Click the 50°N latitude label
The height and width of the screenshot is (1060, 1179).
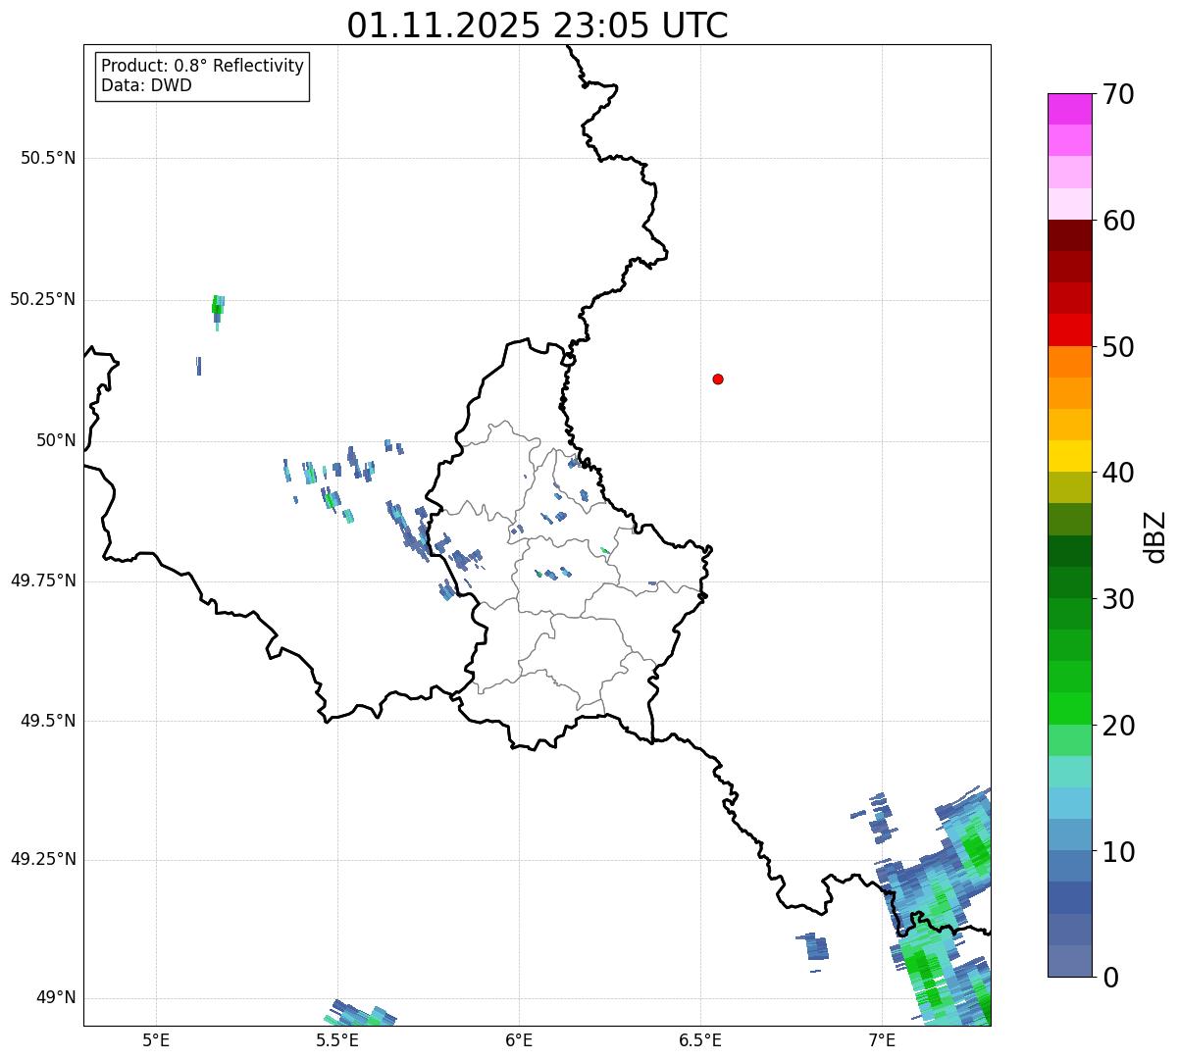pyautogui.click(x=56, y=440)
